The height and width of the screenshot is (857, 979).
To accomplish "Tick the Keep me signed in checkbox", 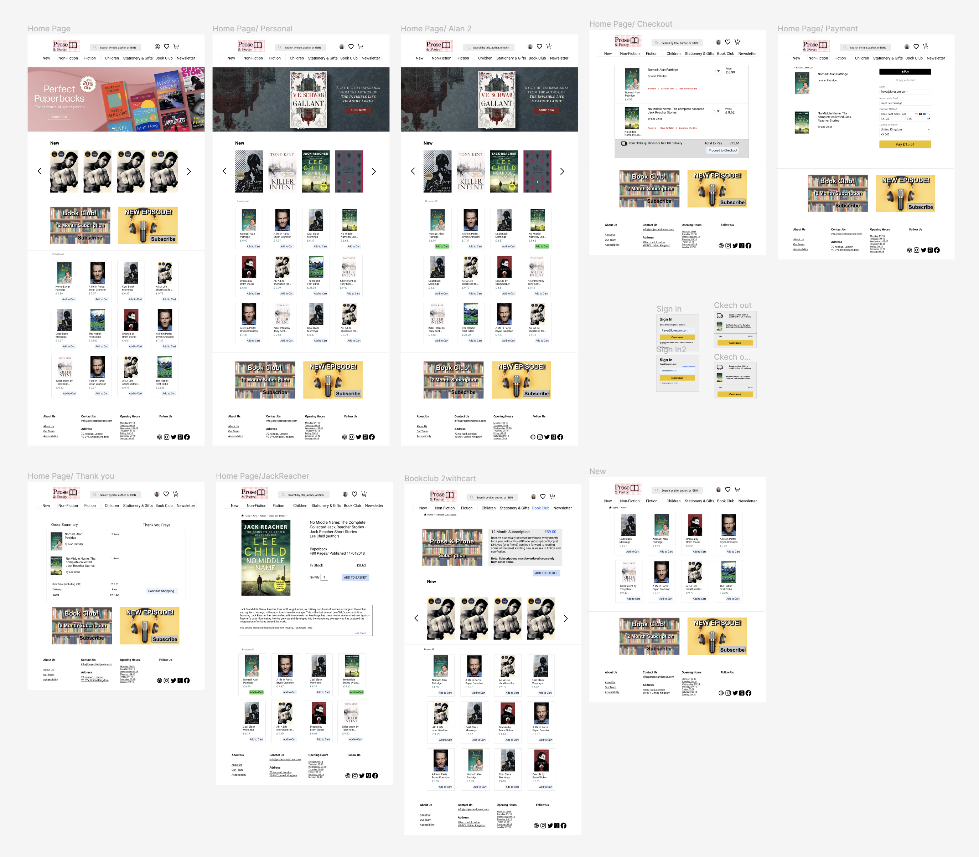I will coord(660,383).
